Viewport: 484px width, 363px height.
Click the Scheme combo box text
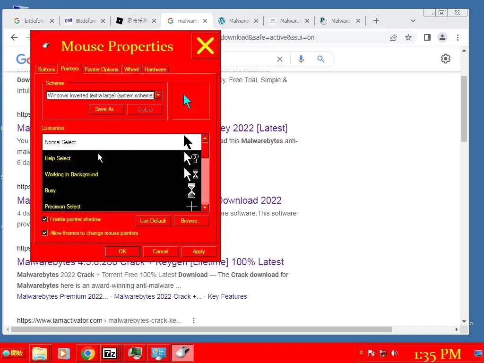coord(100,95)
